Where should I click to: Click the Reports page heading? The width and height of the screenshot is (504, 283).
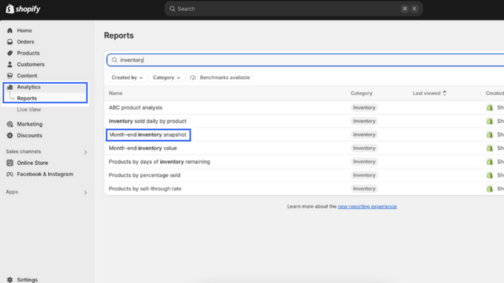click(119, 35)
